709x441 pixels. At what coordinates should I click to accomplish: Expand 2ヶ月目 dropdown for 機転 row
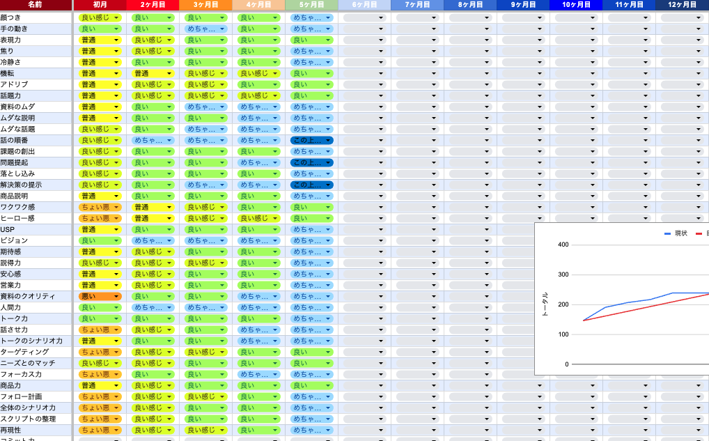click(169, 73)
